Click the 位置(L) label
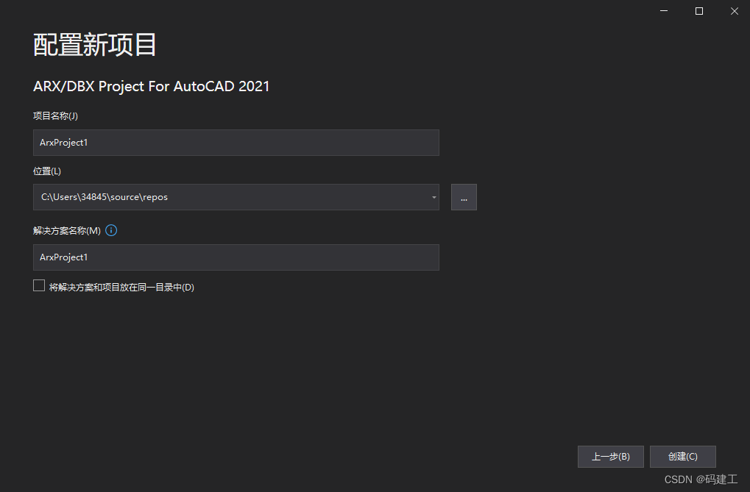Screen dimensions: 750x492 [46, 170]
